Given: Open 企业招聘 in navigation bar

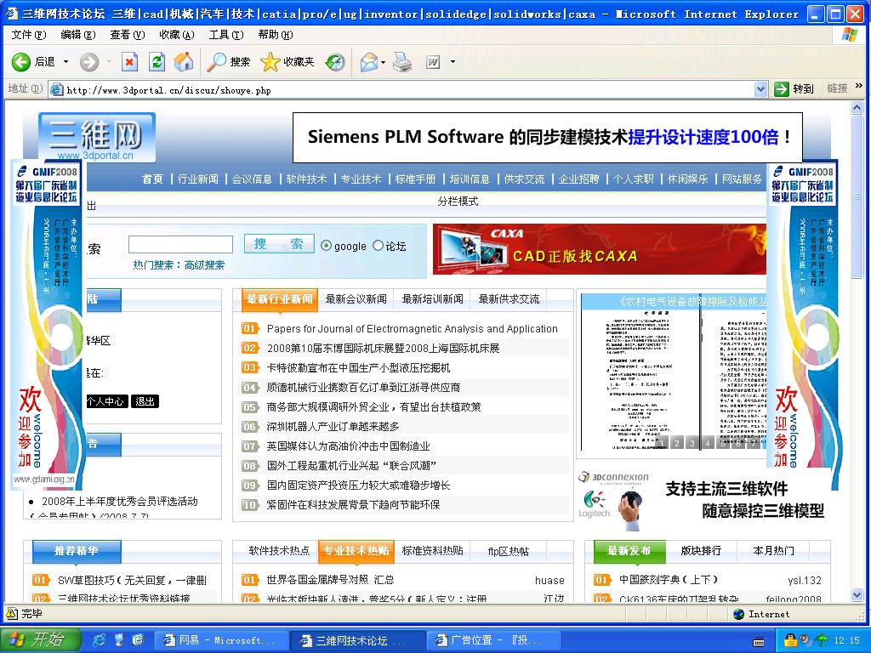Looking at the screenshot, I should (x=578, y=179).
